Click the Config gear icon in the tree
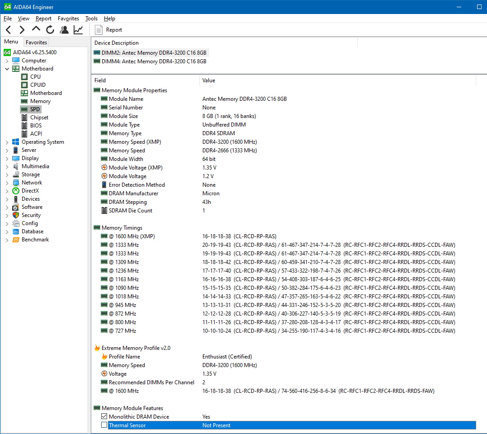Viewport: 487px width, 434px height. (16, 223)
